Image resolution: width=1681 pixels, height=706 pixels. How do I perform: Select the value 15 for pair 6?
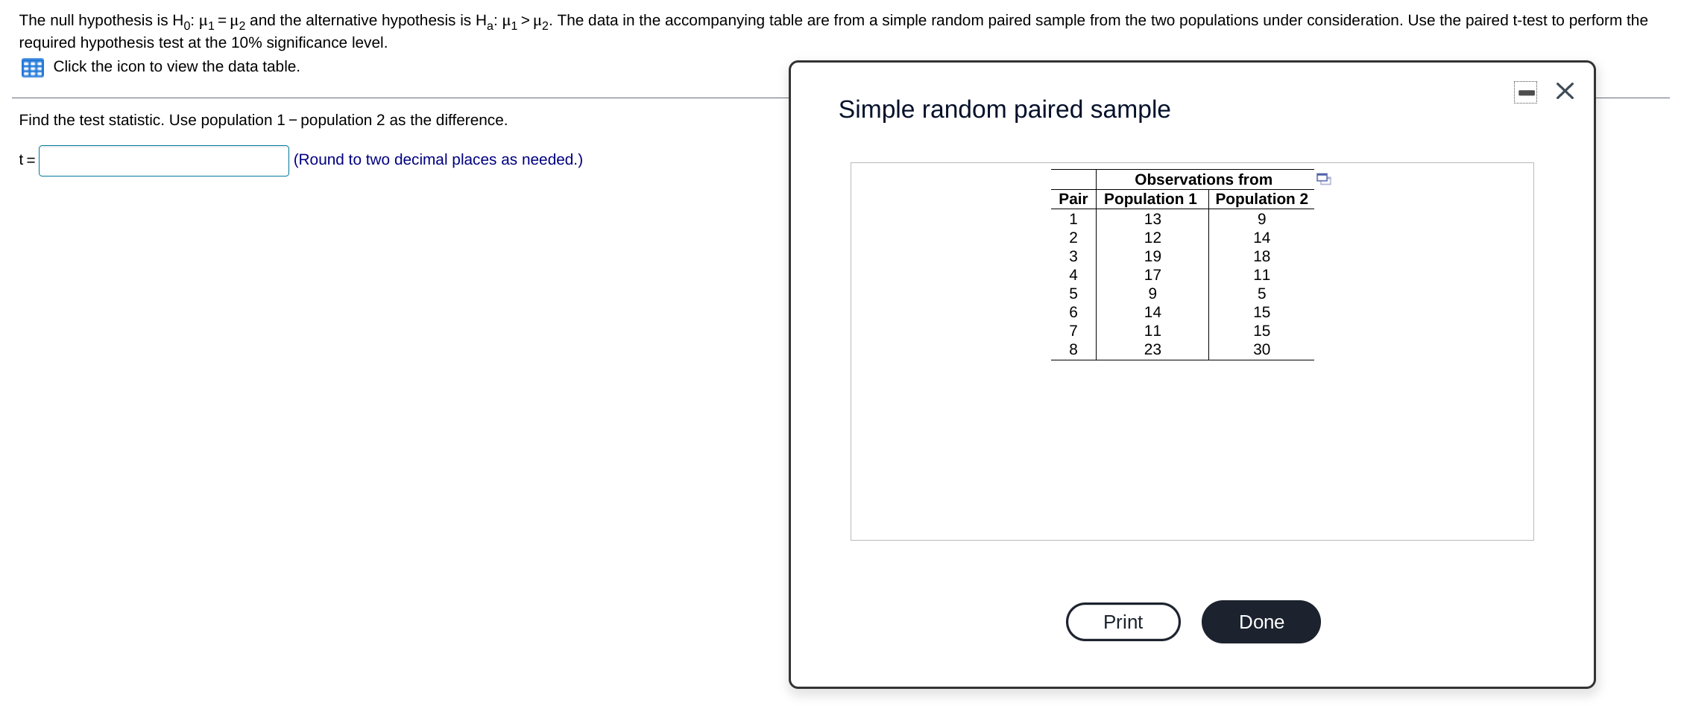[1260, 312]
